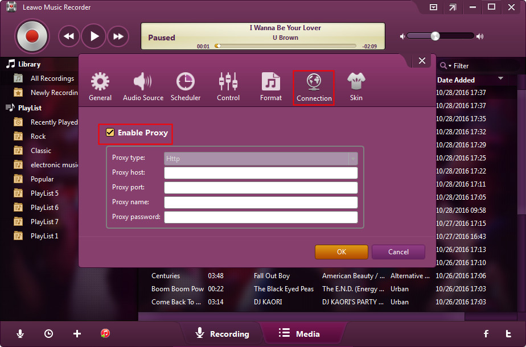Screen dimensions: 526x347
Task: Click the Cancel button
Action: coord(398,252)
